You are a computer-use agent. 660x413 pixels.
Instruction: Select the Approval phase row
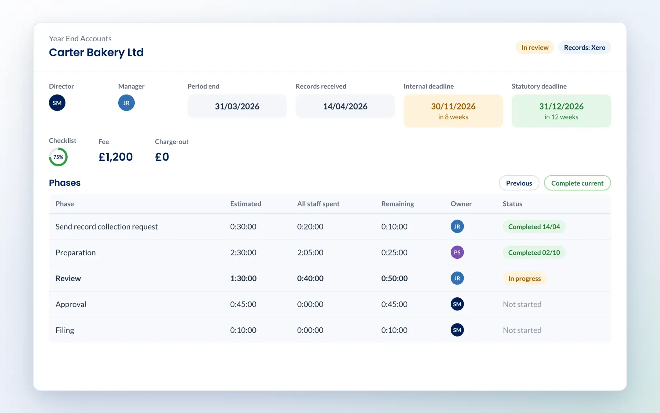(x=330, y=304)
